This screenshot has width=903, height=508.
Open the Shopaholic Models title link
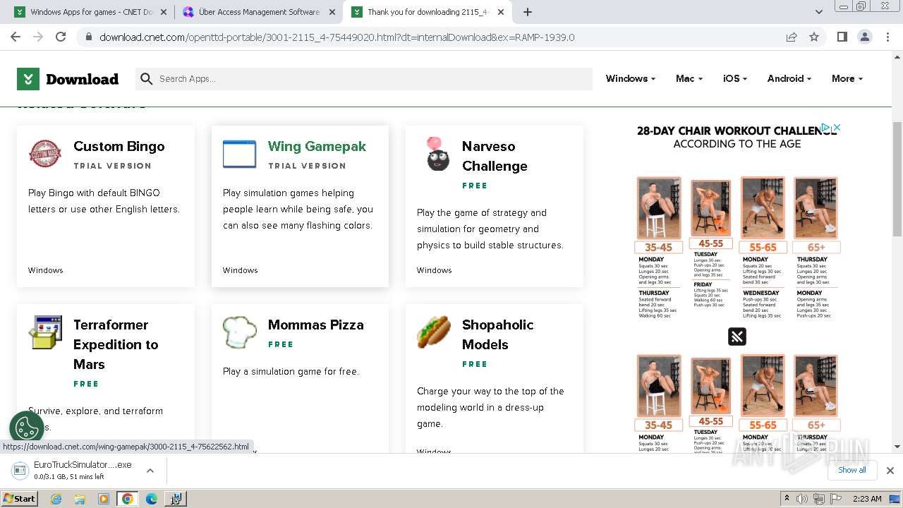[497, 334]
